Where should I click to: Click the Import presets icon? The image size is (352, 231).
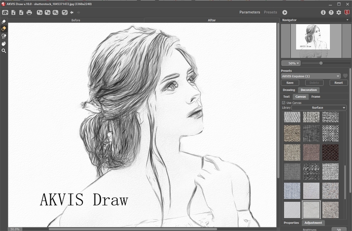(x=40, y=13)
